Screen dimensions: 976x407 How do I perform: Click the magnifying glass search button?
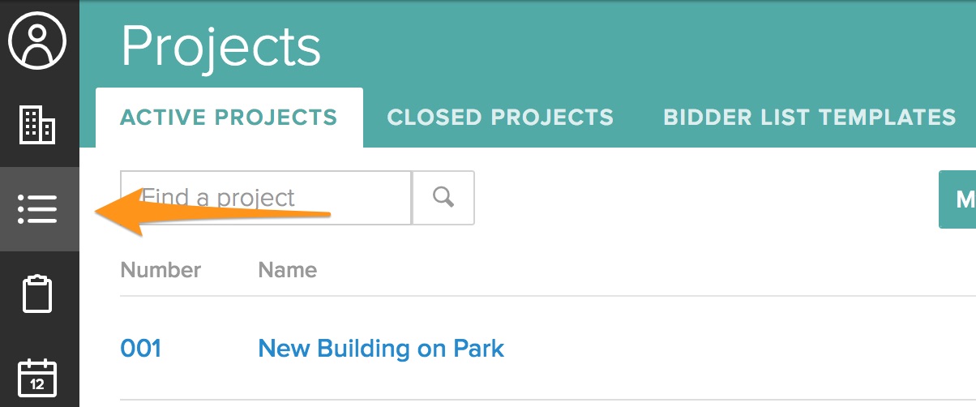(443, 197)
